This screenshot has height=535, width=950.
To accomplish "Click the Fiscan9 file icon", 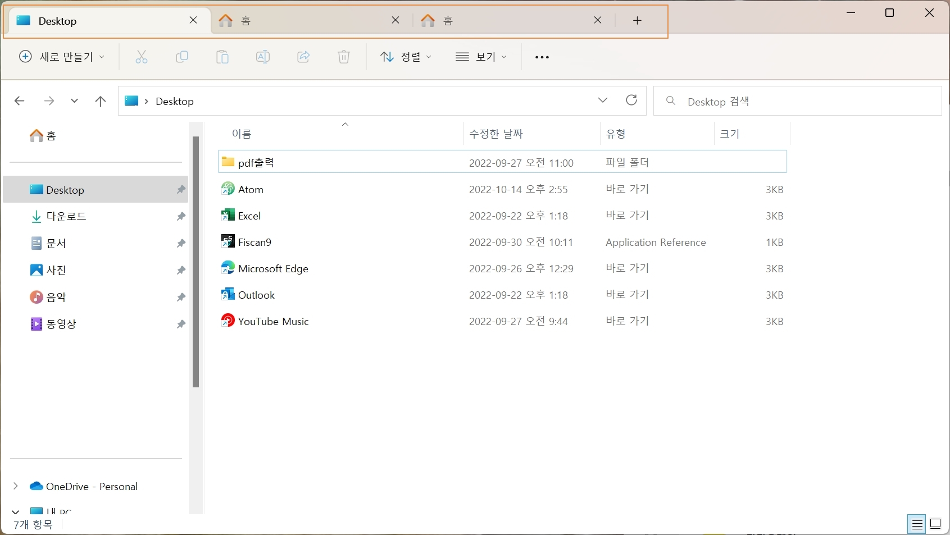I will pyautogui.click(x=228, y=241).
